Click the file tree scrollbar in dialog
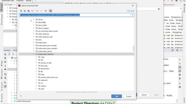This screenshot has height=104, width=186. (134, 49)
